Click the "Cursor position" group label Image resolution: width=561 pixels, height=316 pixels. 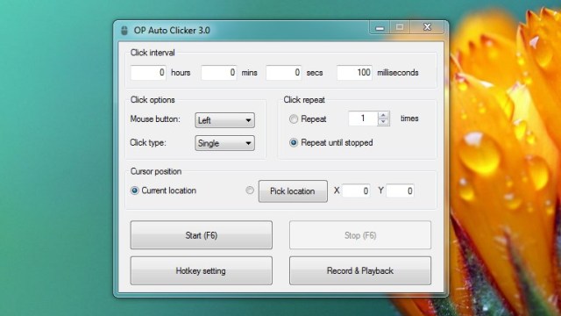click(x=156, y=171)
